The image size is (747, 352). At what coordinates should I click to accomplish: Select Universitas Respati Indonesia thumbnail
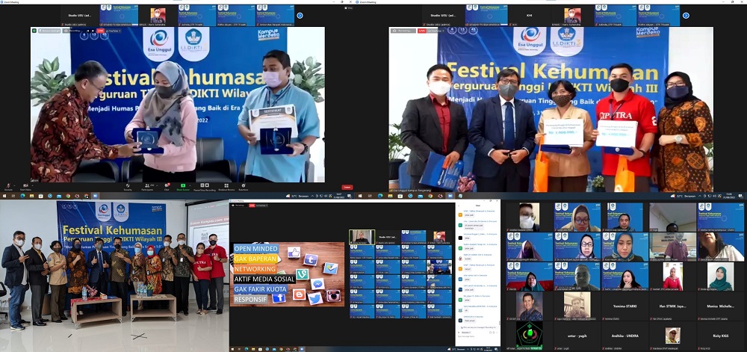(275, 15)
